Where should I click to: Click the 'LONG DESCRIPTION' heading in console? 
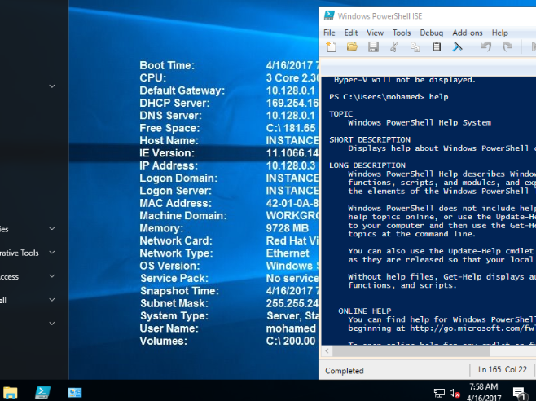[367, 165]
